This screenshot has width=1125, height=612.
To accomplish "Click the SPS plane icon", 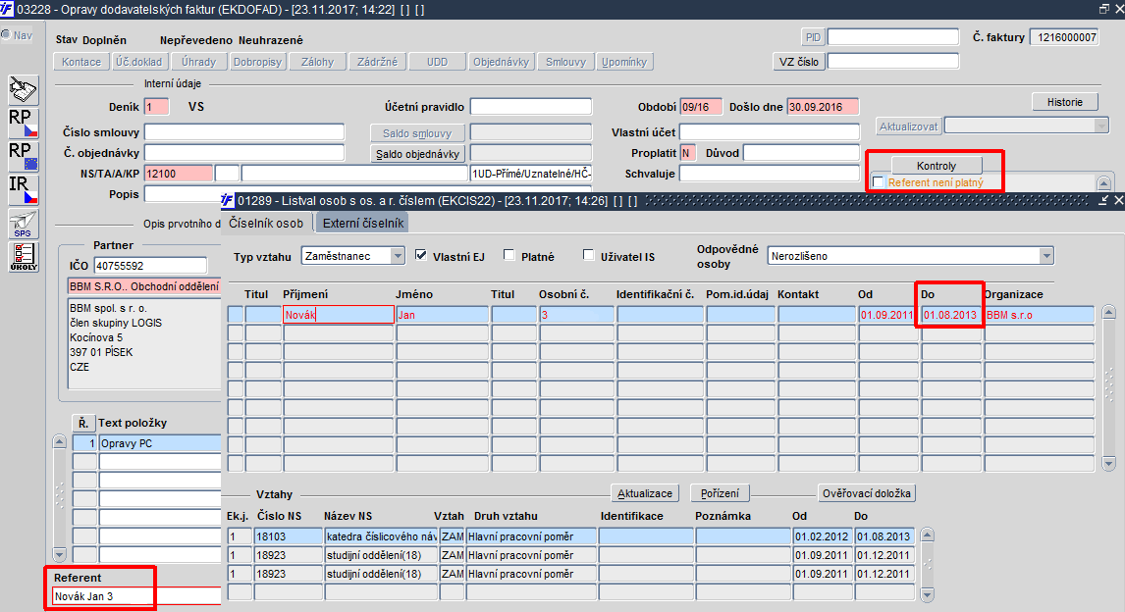I will pyautogui.click(x=23, y=224).
